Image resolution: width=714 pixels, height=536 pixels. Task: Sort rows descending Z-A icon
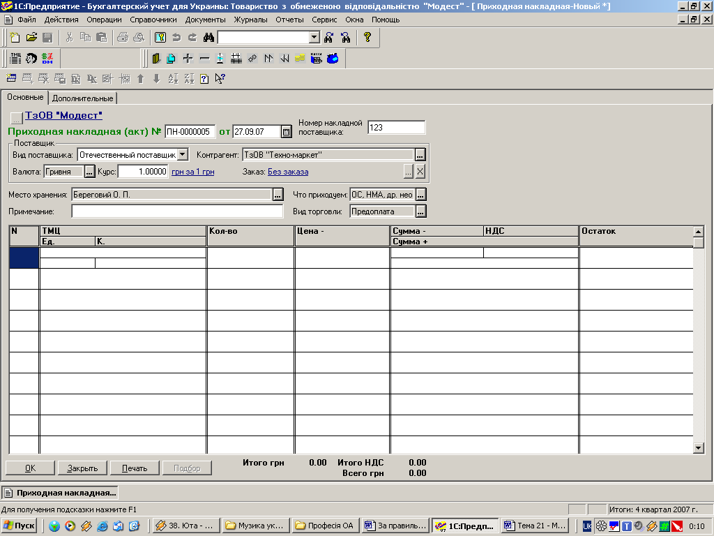[x=189, y=78]
